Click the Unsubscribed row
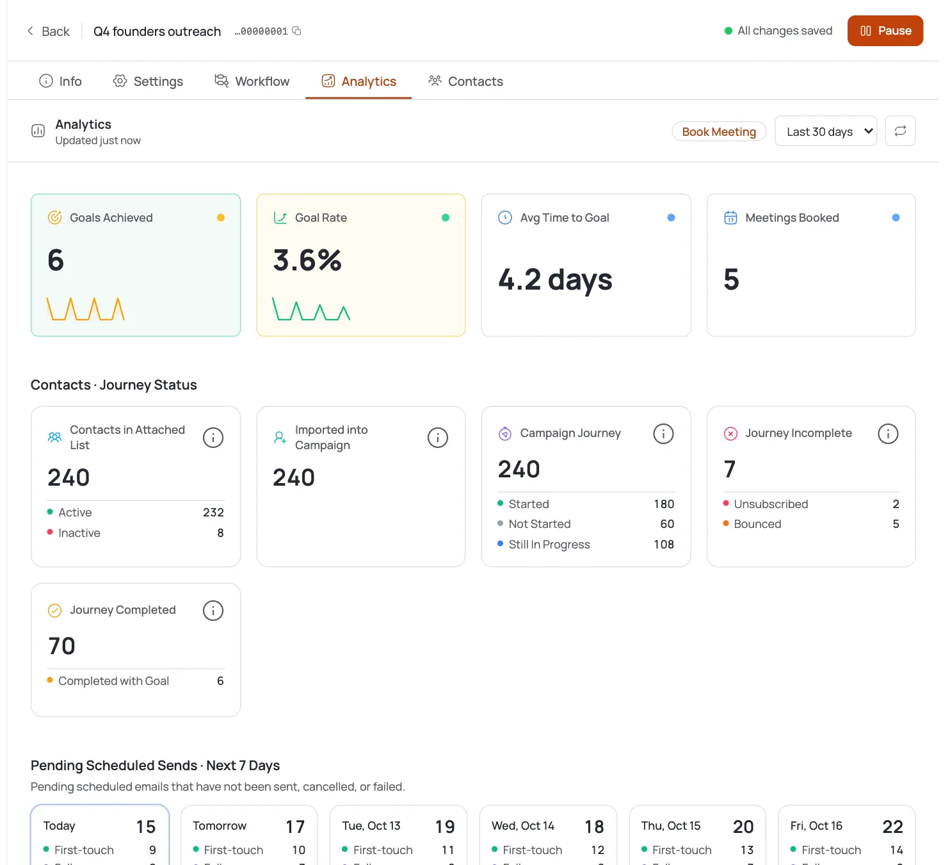The height and width of the screenshot is (865, 950). (x=811, y=504)
